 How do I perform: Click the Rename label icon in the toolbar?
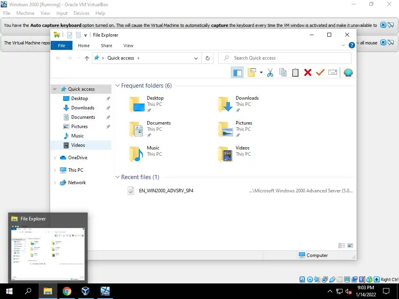point(333,72)
